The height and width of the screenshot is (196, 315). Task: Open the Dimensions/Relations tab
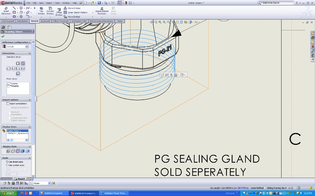pos(101,21)
